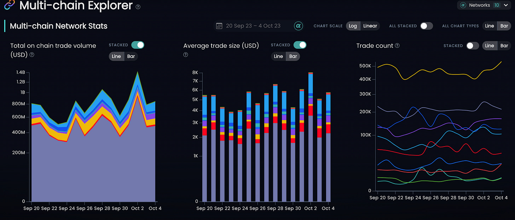The height and width of the screenshot is (220, 515).
Task: Enable Stacked for the Trade count chart
Action: point(473,46)
